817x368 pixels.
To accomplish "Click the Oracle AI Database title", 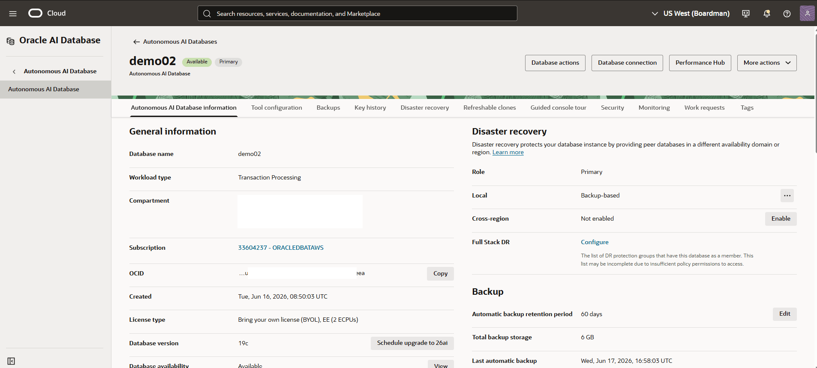I will 60,40.
